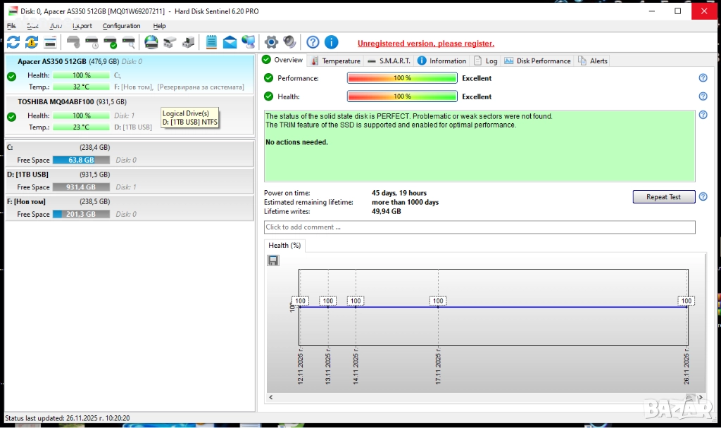Open the Configuration menu

[x=121, y=26]
